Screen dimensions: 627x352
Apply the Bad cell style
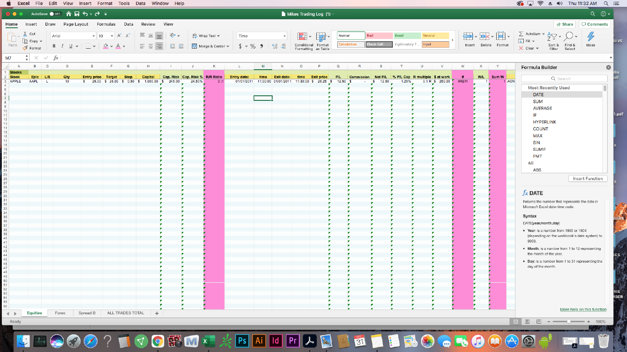point(379,36)
